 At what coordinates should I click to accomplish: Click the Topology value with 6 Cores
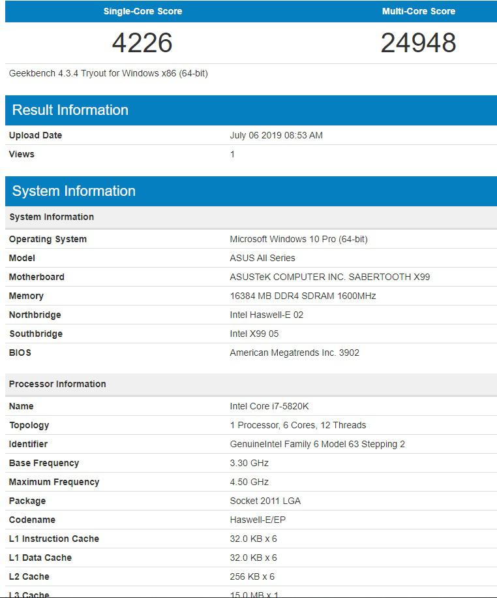tap(297, 425)
